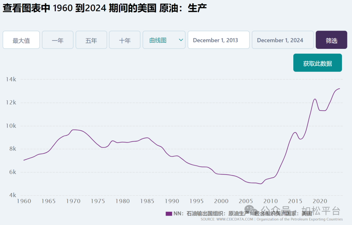This screenshot has width=352, height=225.
Task: Click the curve's 2019 peak near 12k
Action: pos(315,99)
